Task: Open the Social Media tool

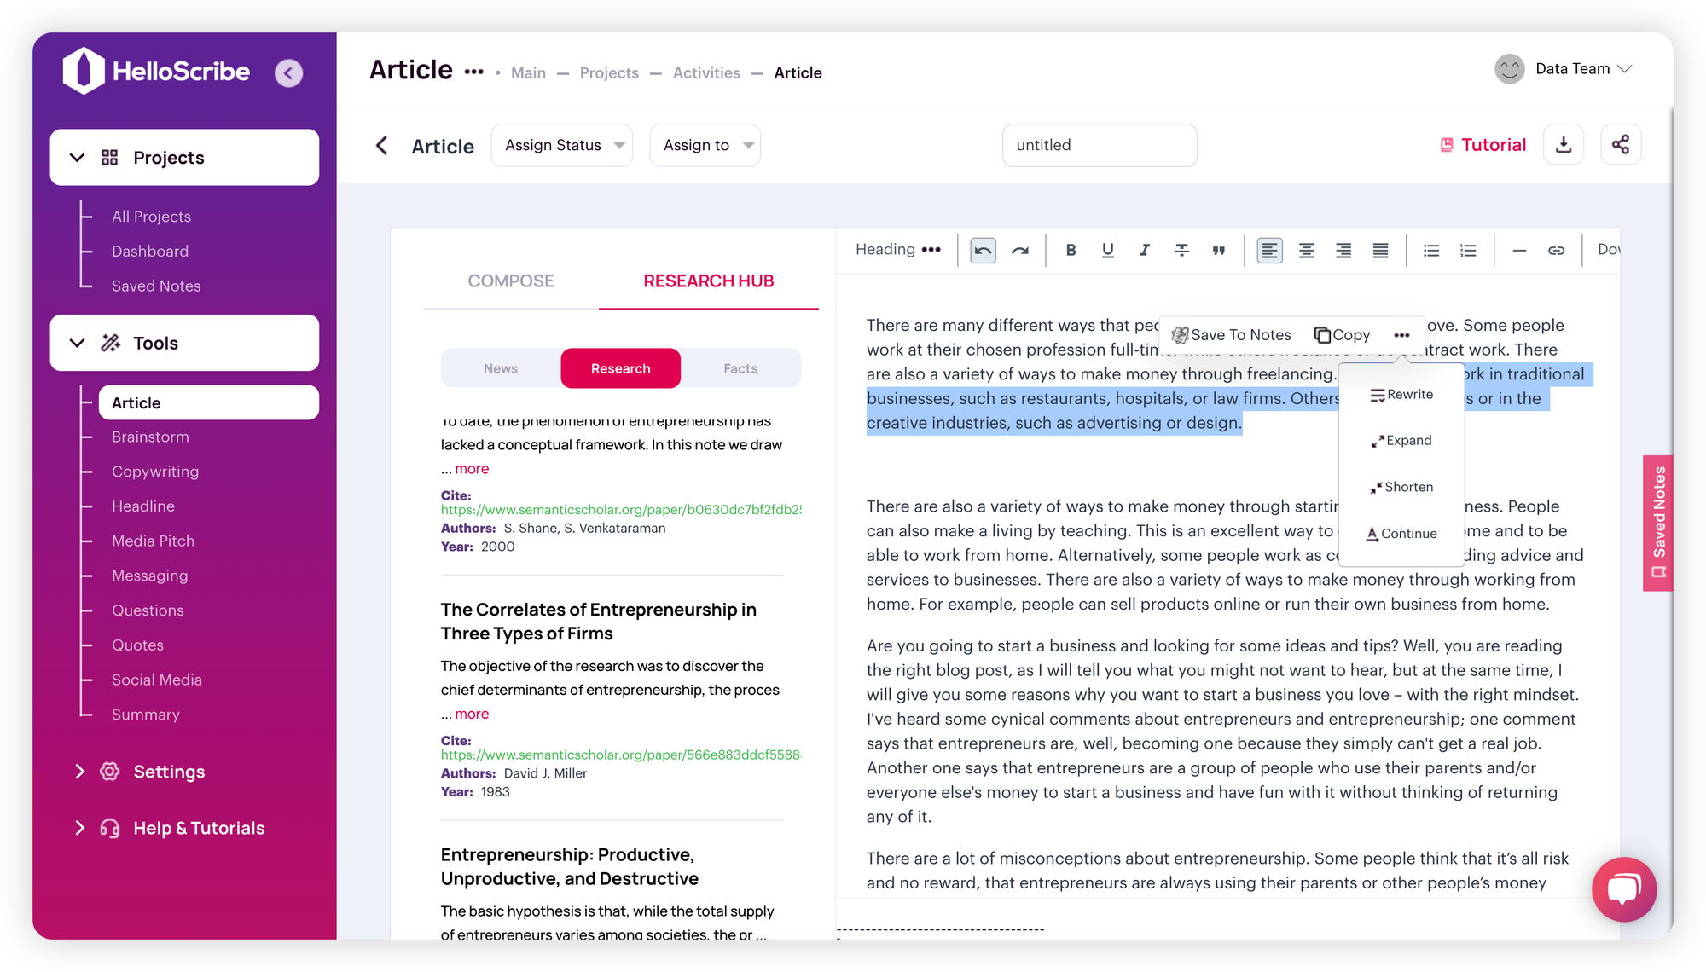Action: [x=157, y=680]
